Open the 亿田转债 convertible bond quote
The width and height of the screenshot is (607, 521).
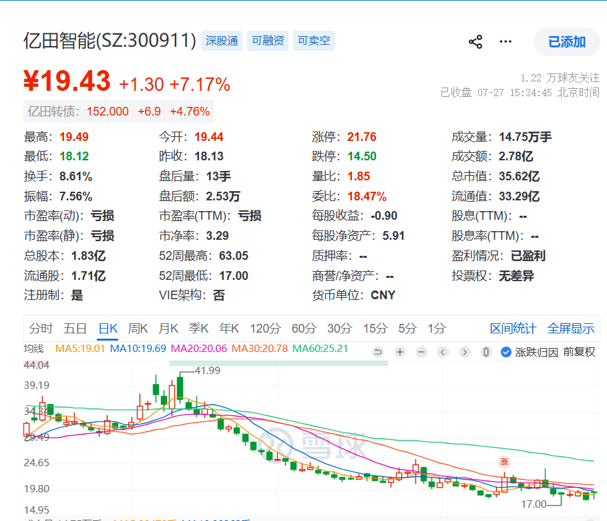click(x=119, y=112)
